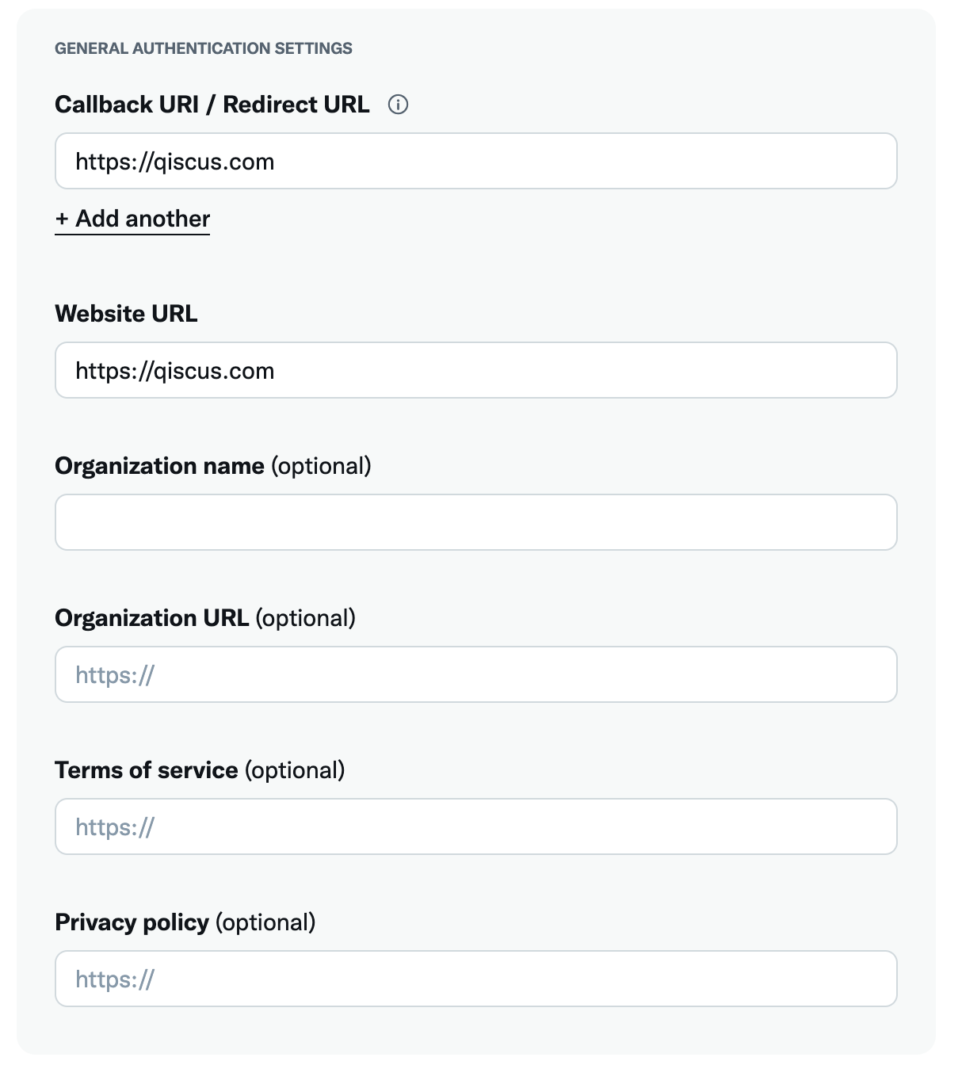This screenshot has width=962, height=1065.
Task: Click into the empty Organization name field
Action: 475,523
